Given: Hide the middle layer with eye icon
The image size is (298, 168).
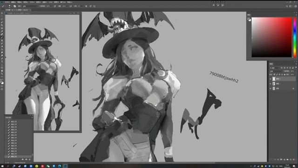Looking at the screenshot, I should pyautogui.click(x=270, y=84).
